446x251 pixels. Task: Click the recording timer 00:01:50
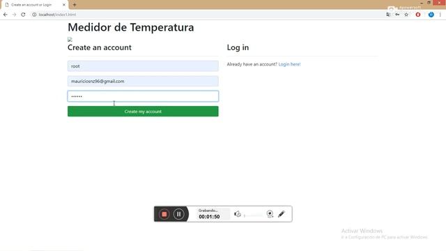click(x=209, y=217)
